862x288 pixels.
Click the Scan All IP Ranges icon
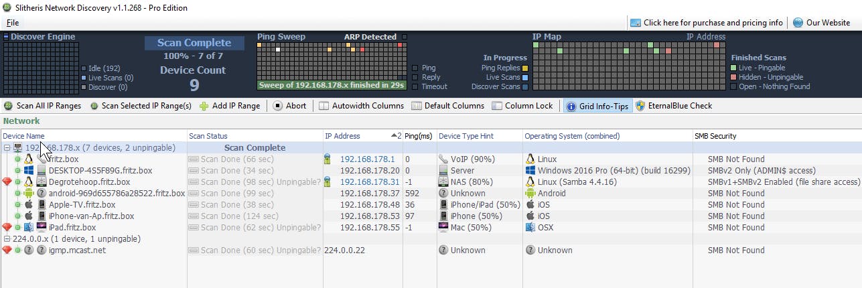(x=9, y=106)
